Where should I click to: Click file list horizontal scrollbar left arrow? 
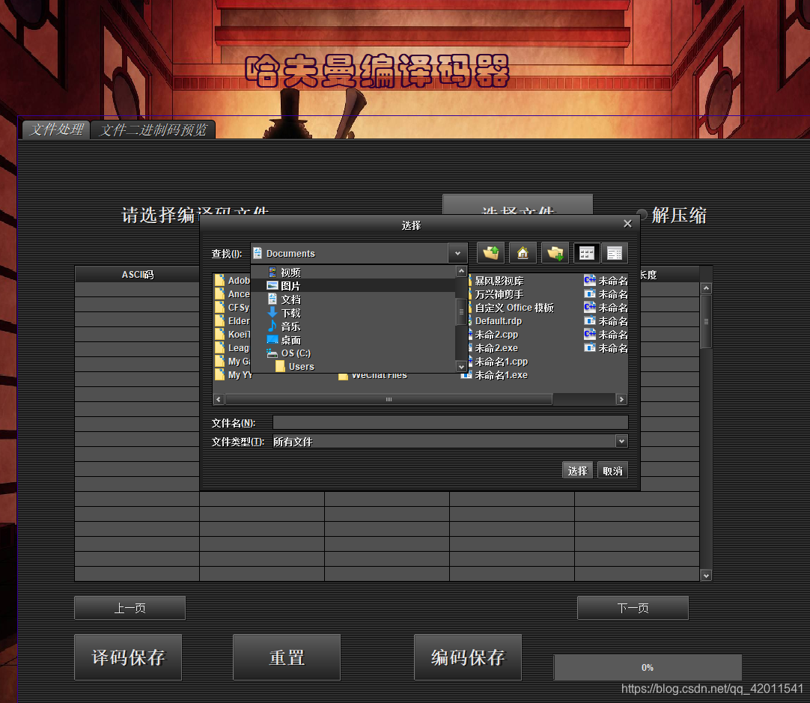(219, 399)
